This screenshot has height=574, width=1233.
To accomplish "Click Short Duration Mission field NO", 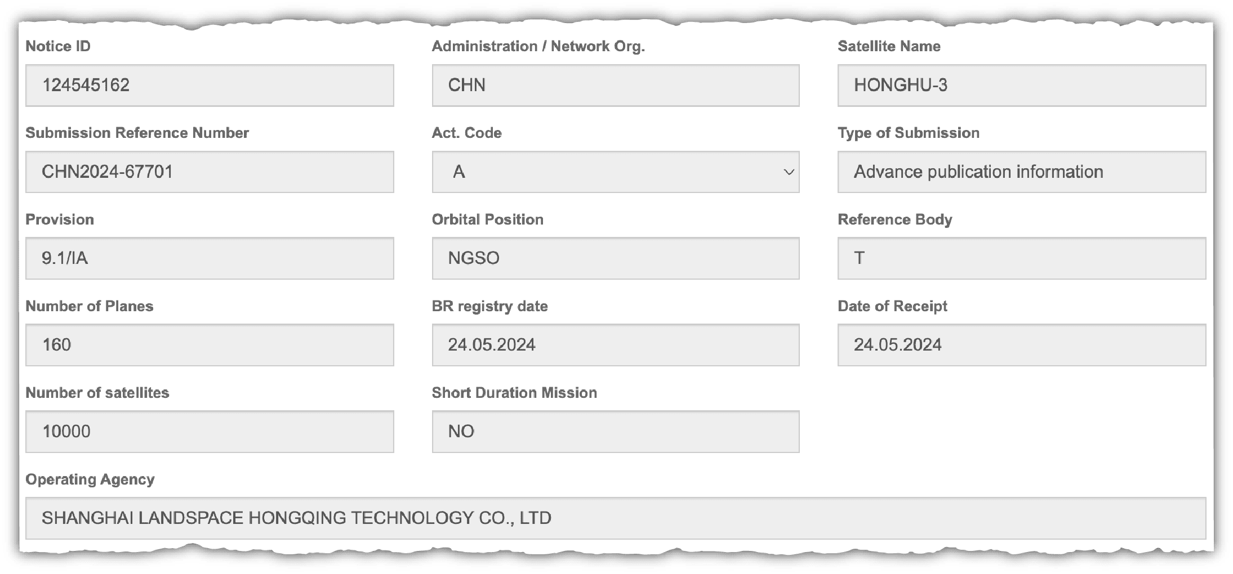I will click(615, 432).
